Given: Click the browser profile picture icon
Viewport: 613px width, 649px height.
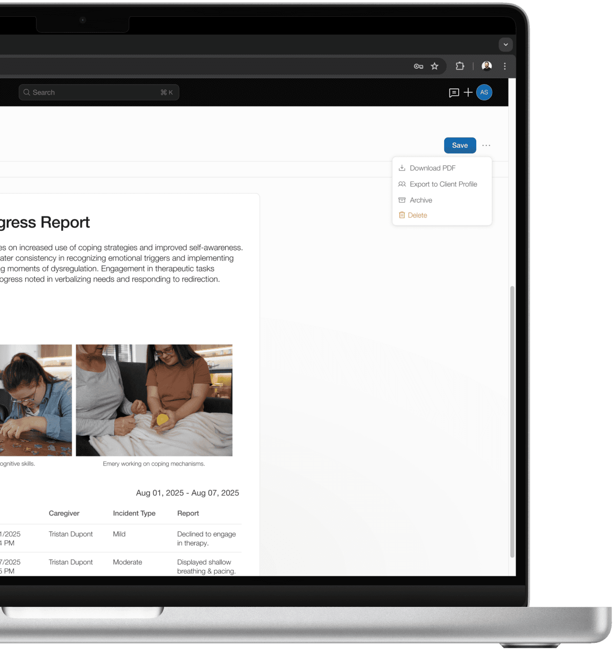Looking at the screenshot, I should coord(486,66).
